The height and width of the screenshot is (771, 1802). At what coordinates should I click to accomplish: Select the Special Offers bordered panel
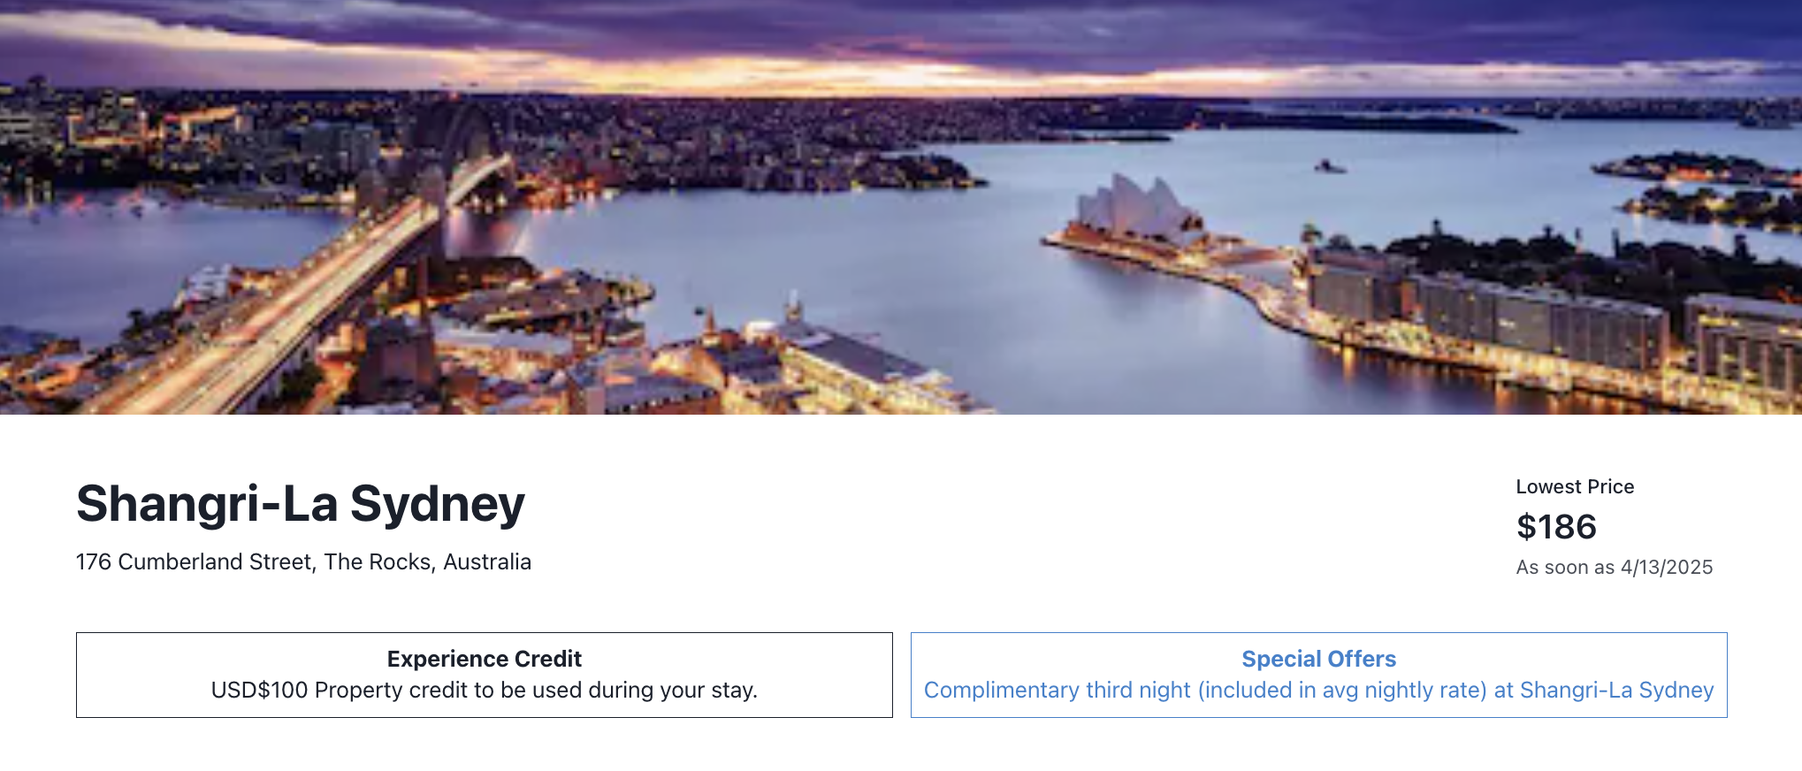click(1318, 675)
